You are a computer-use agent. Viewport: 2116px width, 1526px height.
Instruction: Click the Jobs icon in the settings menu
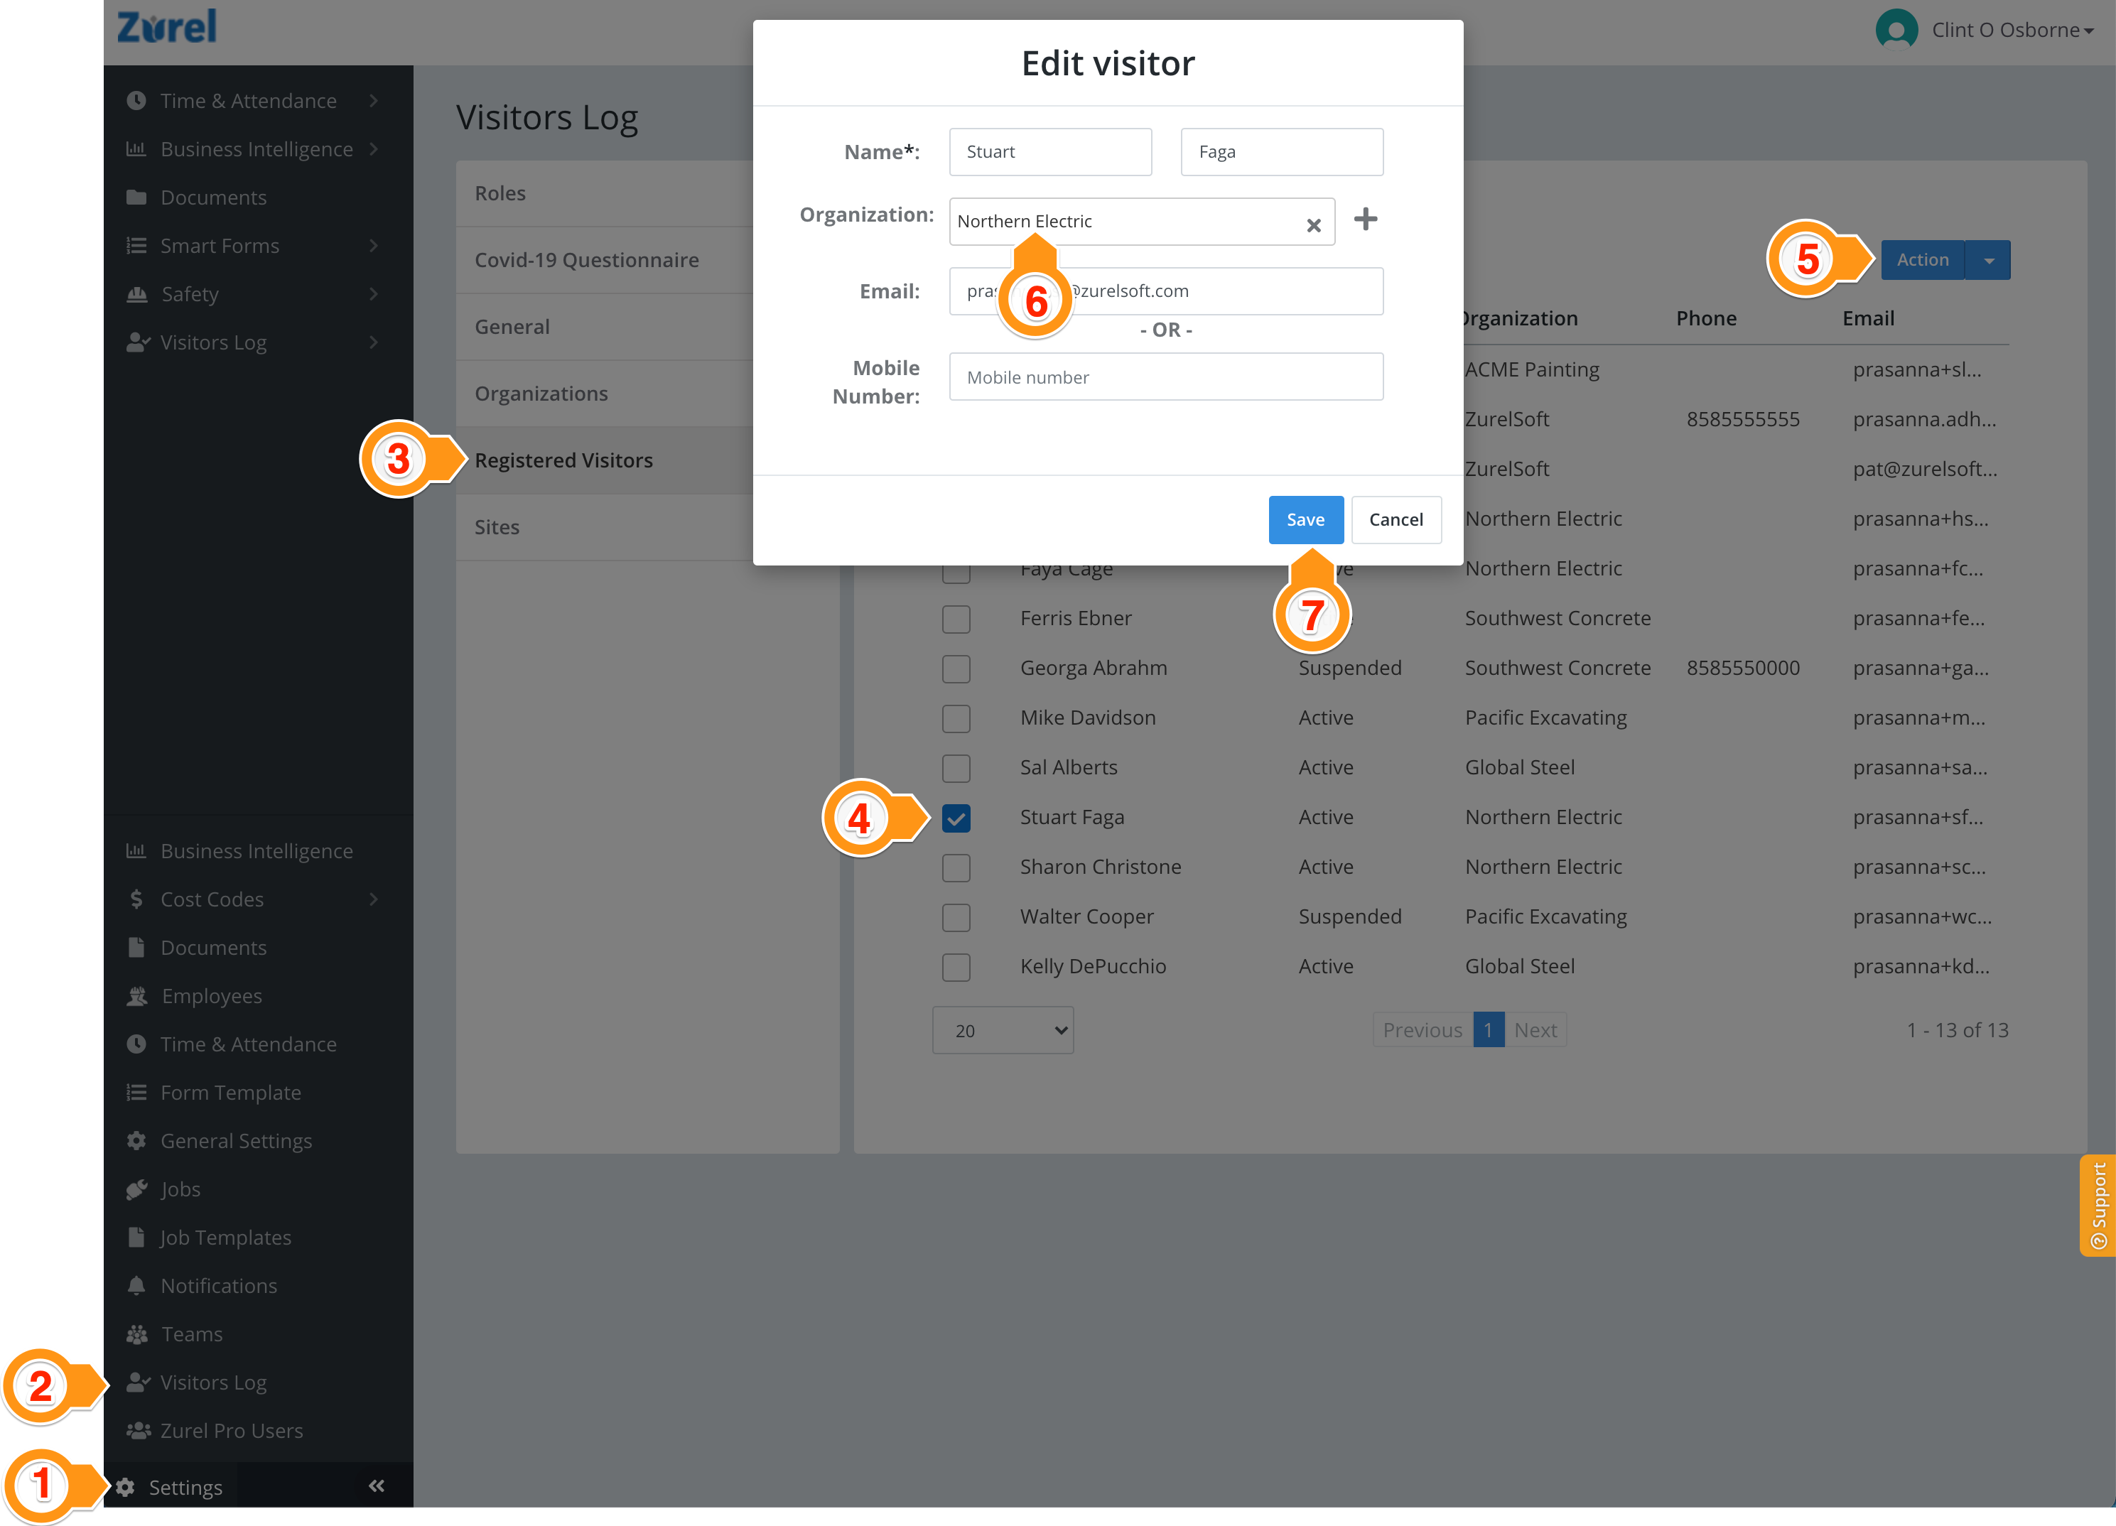[137, 1189]
